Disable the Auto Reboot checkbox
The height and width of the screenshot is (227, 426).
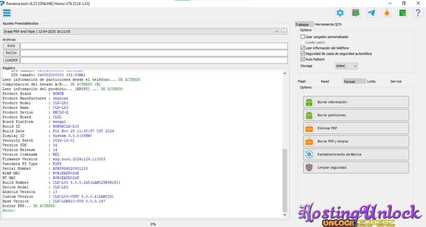point(303,59)
